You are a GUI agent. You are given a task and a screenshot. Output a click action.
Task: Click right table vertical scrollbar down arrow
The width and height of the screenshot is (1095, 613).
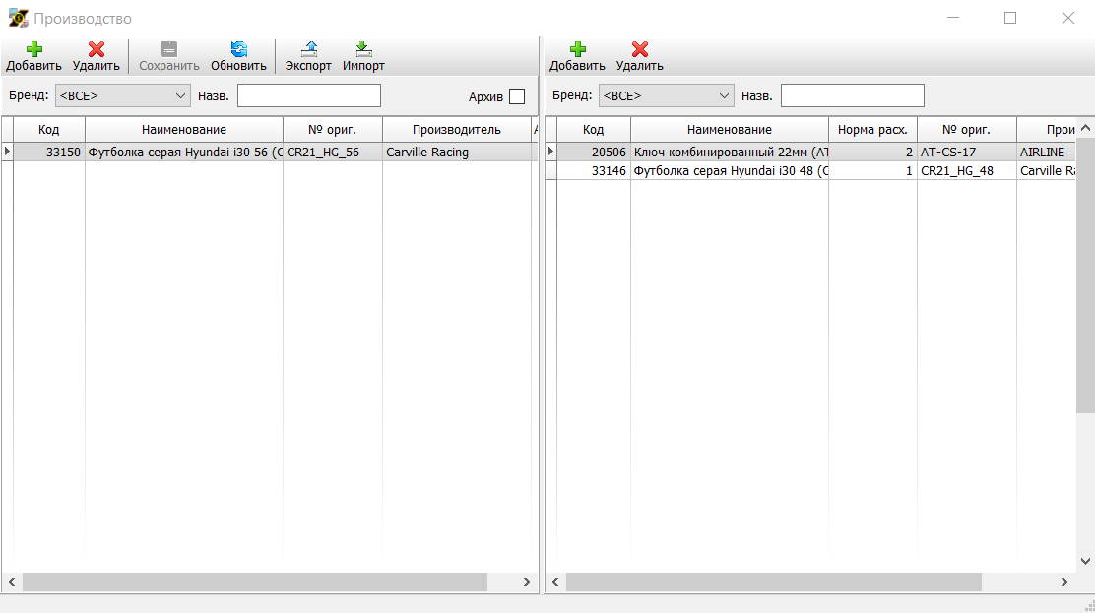(1085, 561)
